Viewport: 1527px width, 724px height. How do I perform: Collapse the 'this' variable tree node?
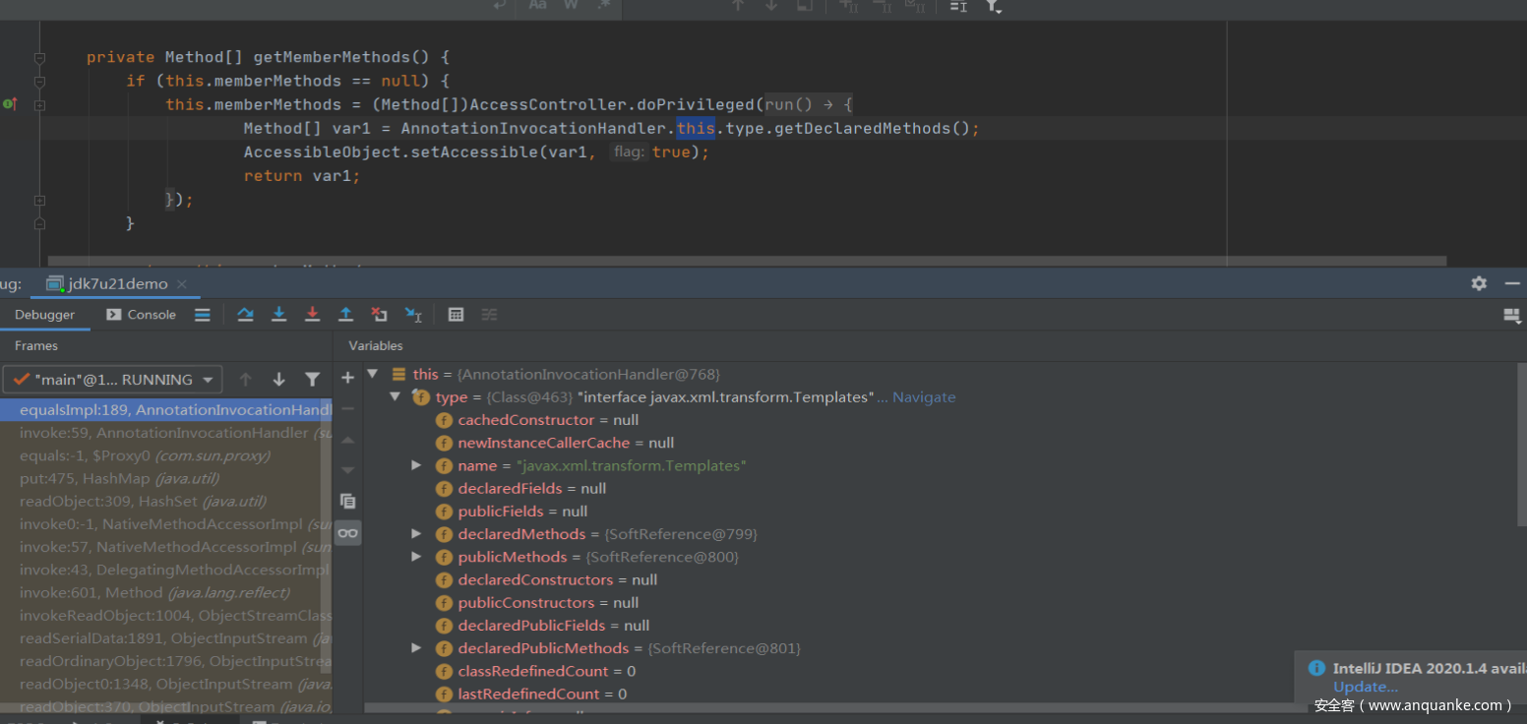373,374
